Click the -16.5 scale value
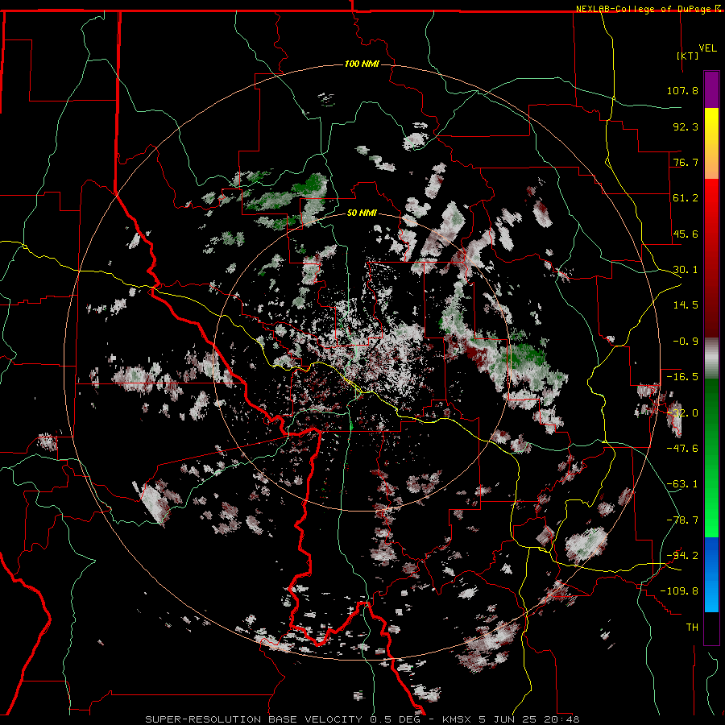This screenshot has width=725, height=725. click(682, 377)
